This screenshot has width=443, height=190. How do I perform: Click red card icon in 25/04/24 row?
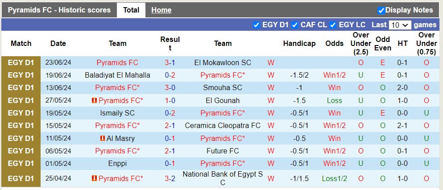click(94, 179)
